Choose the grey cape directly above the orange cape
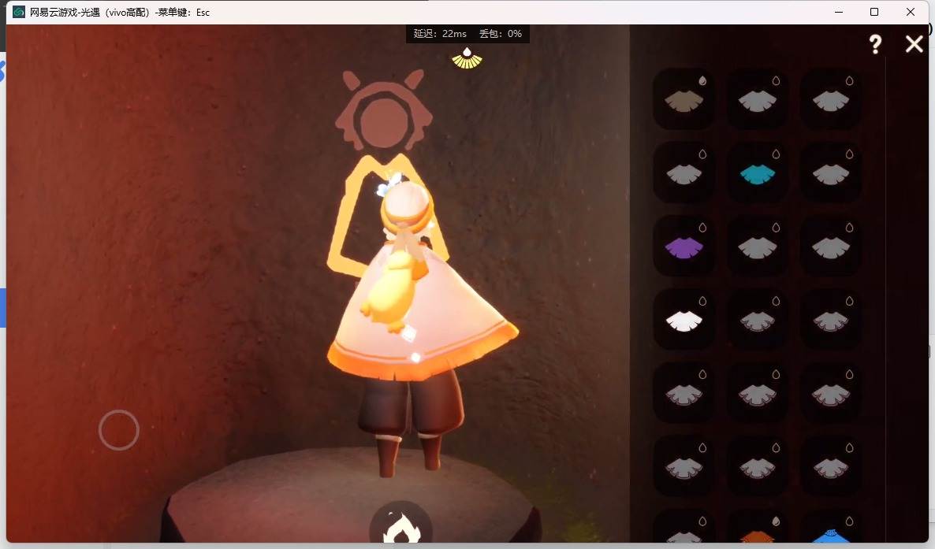Screen dimensions: 935x549 click(758, 467)
